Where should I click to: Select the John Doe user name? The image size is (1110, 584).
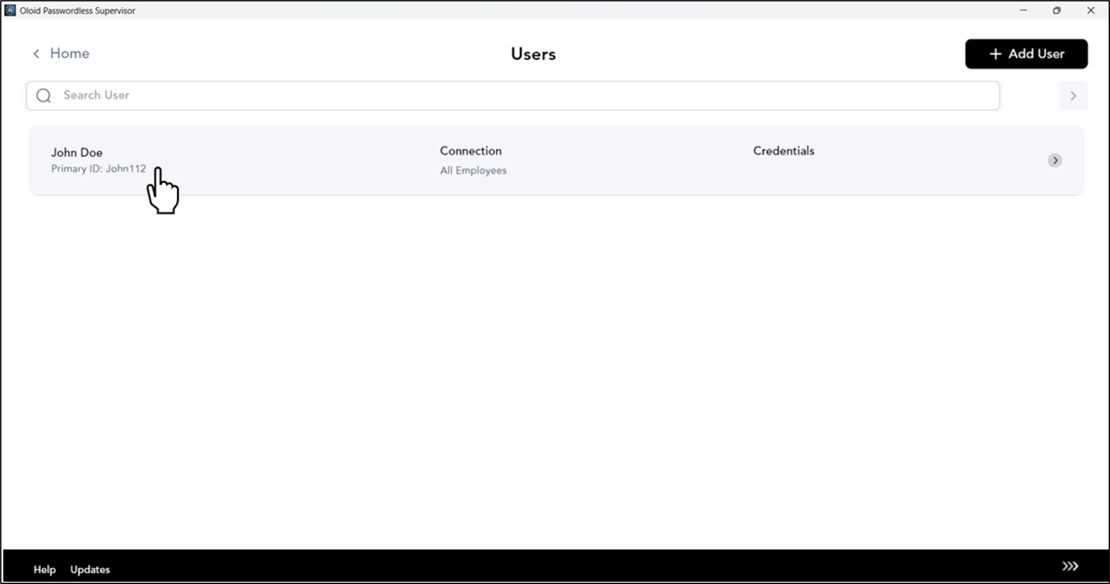pos(77,152)
